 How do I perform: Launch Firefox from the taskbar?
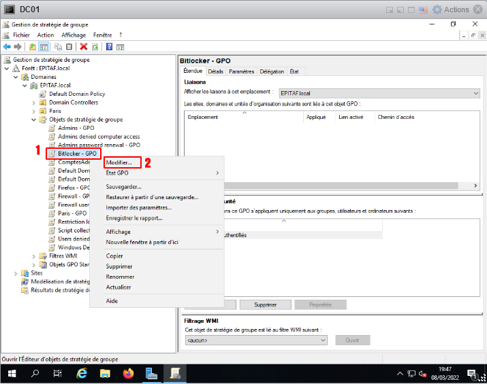pos(129,374)
